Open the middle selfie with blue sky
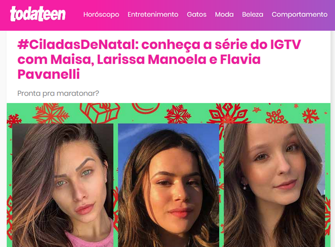The width and height of the screenshot is (335, 247). 169,185
